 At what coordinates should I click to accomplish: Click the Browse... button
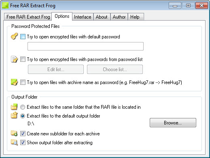click(173, 123)
